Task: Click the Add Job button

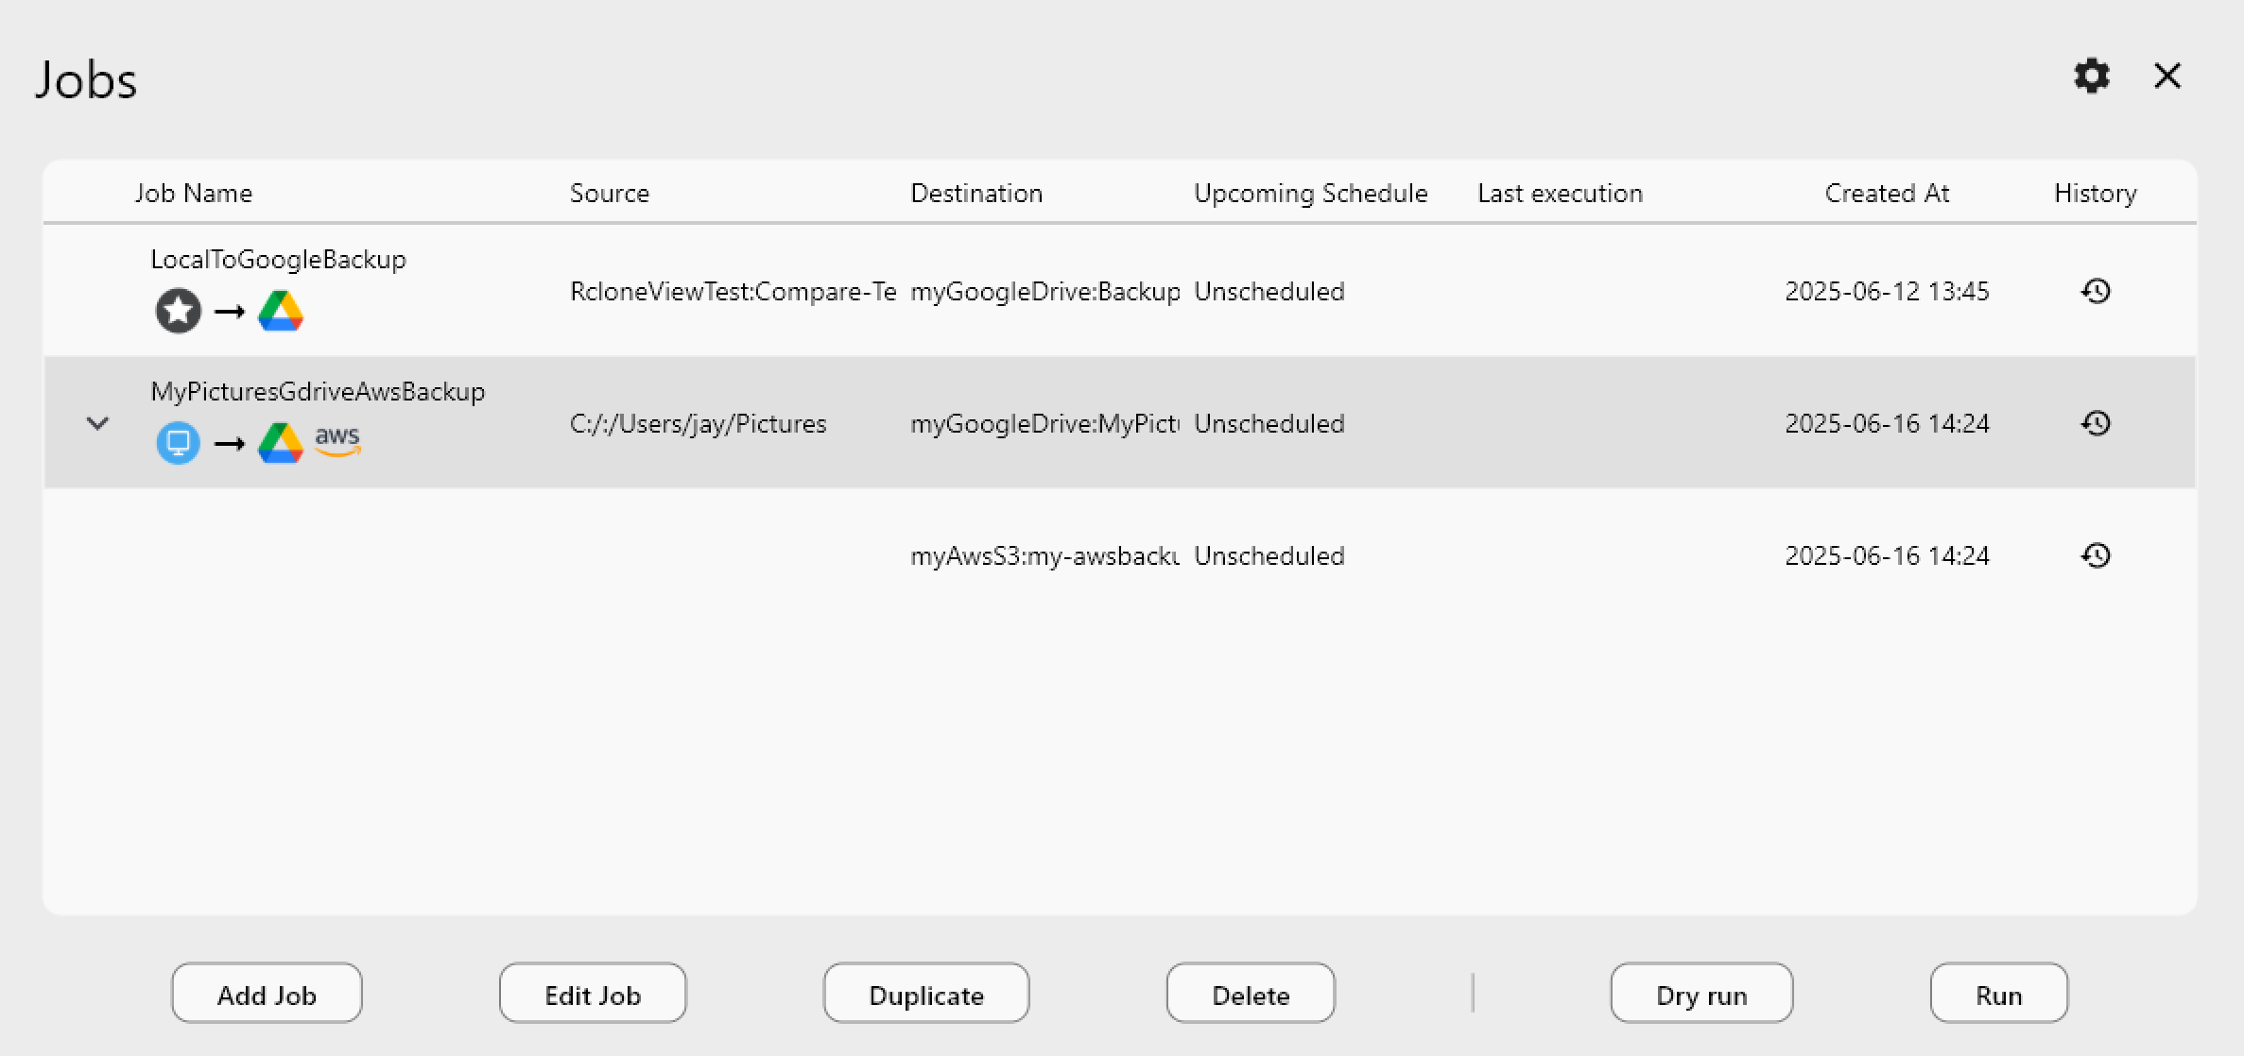Action: pos(267,993)
